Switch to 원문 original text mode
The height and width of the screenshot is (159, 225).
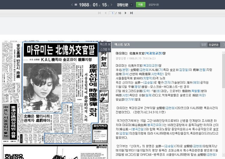204,45
